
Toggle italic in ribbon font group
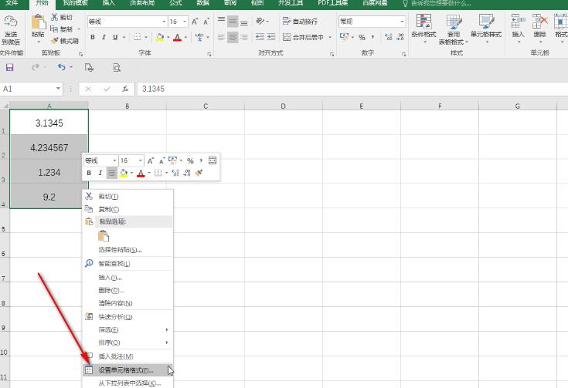click(104, 37)
